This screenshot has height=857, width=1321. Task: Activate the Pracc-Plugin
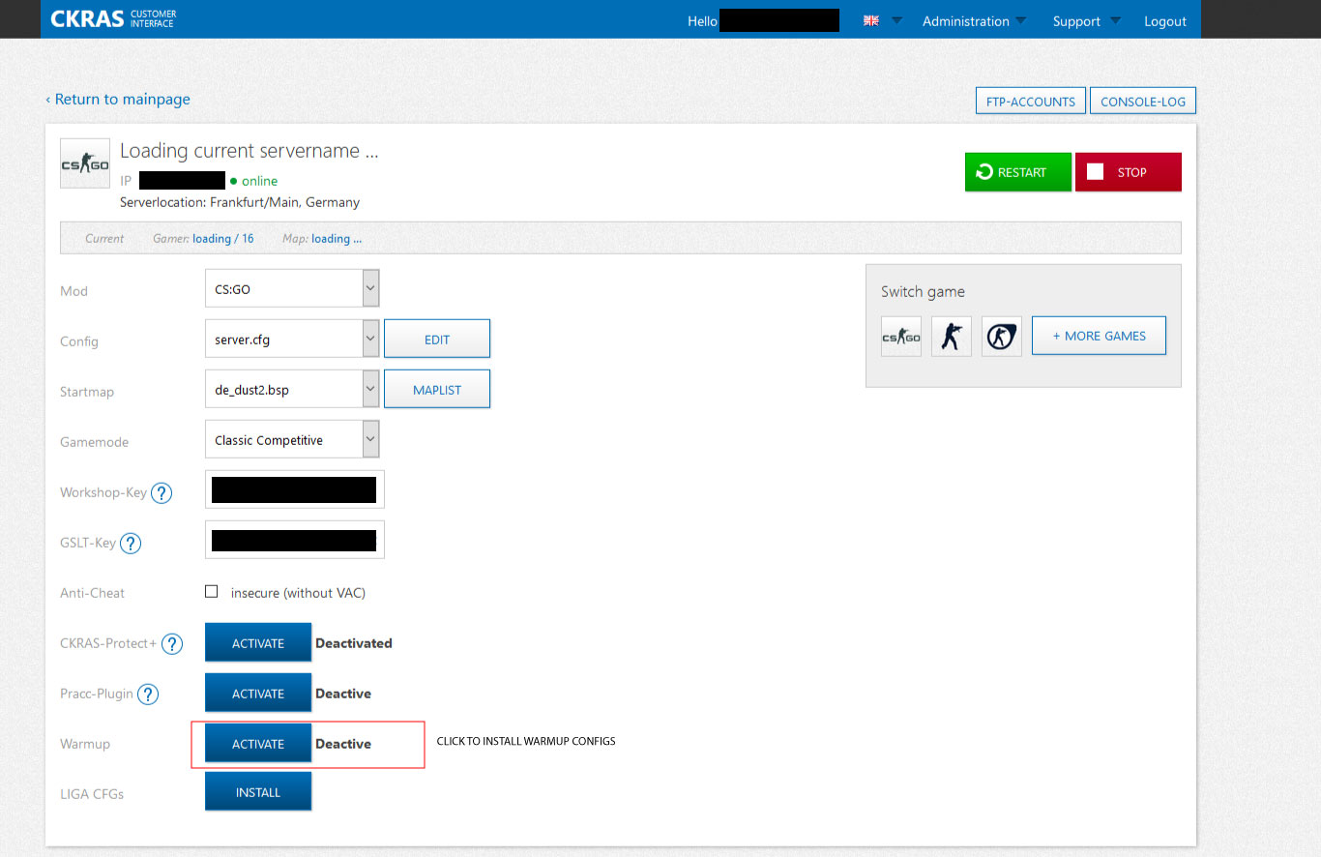click(258, 694)
